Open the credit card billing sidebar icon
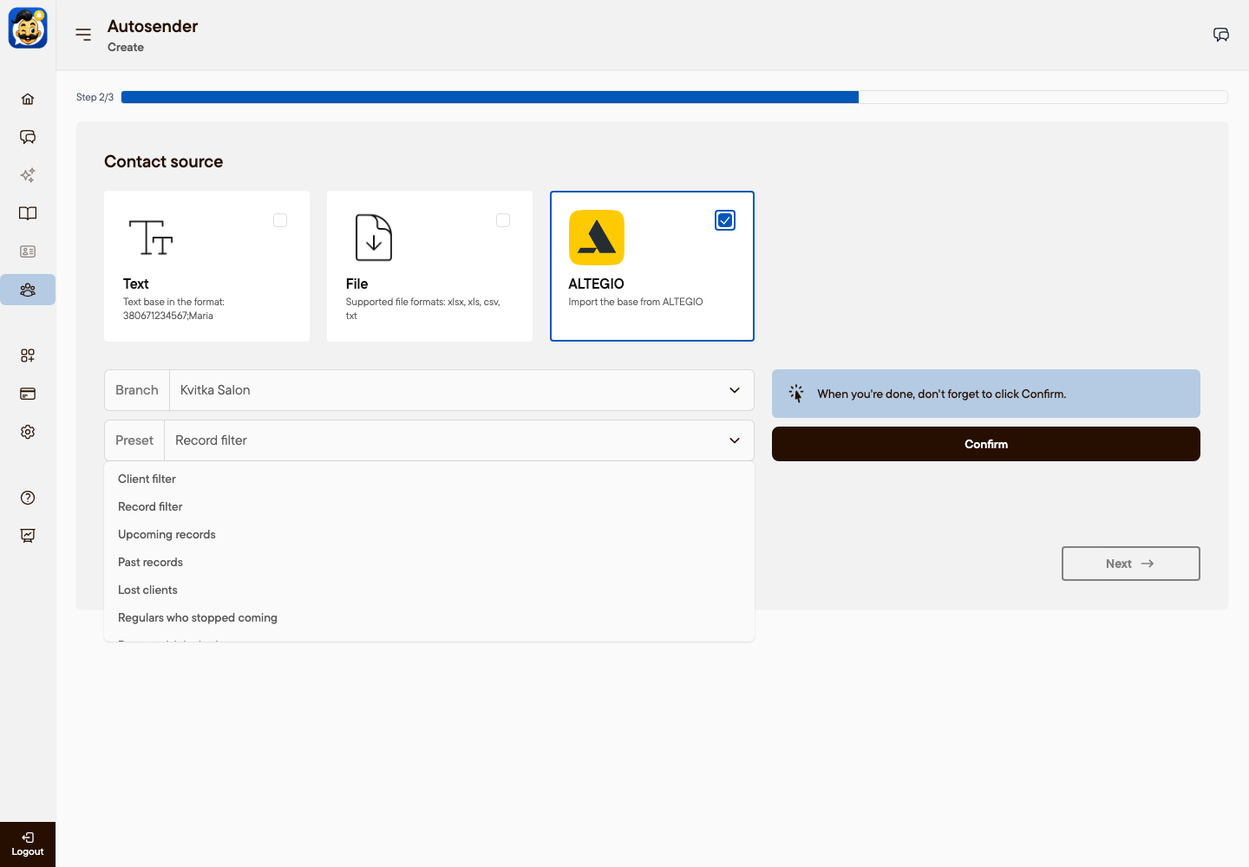Screen dimensions: 1249x867 click(x=28, y=394)
